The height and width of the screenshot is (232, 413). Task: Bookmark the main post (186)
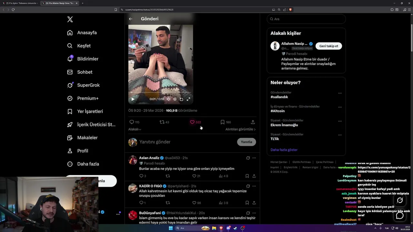(226, 122)
